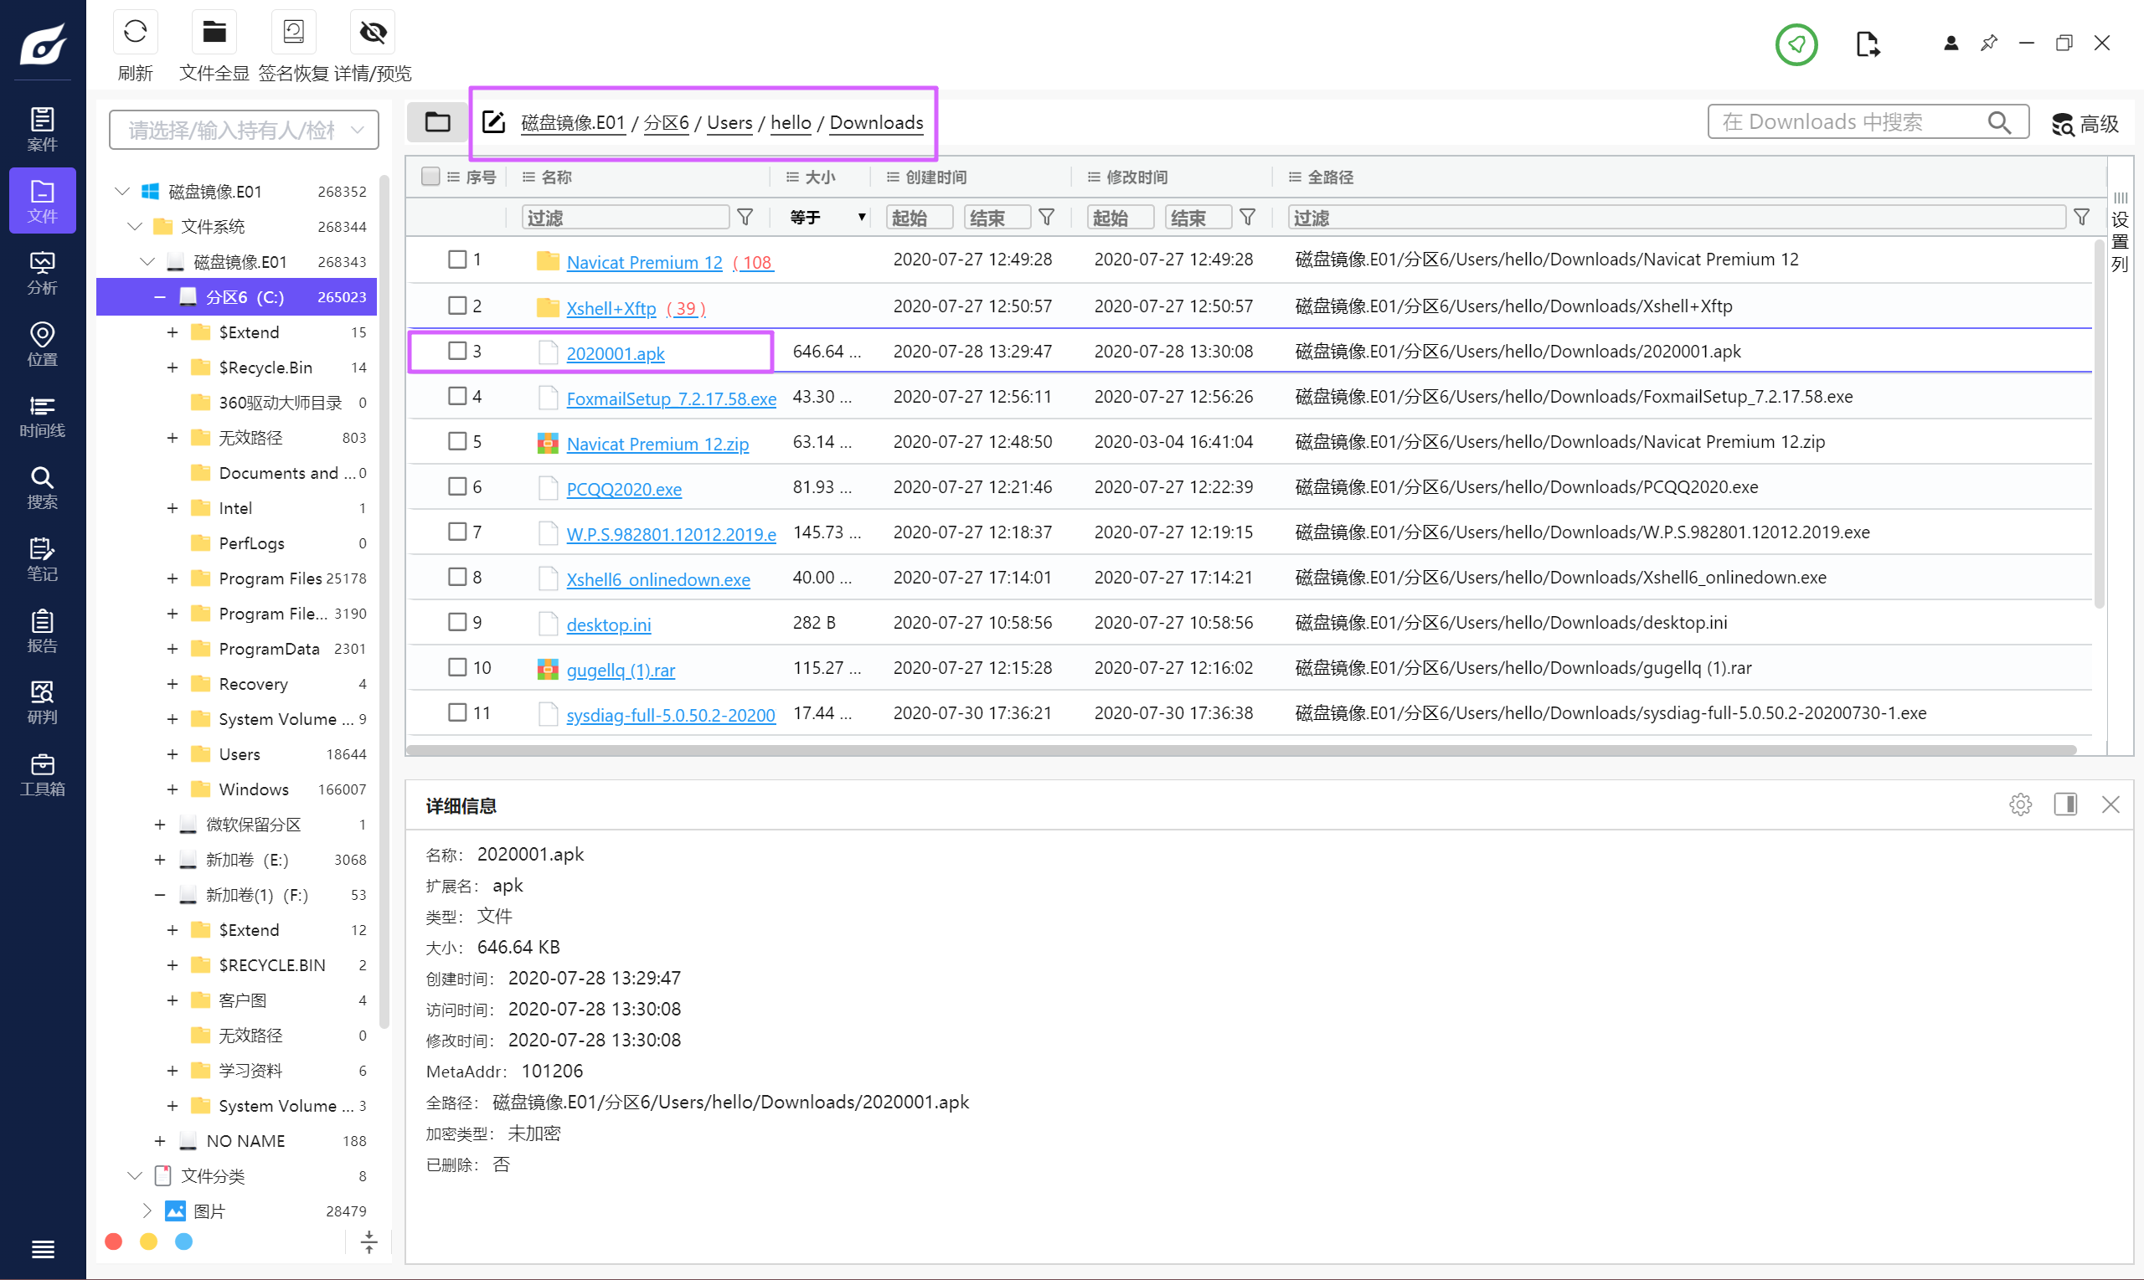The image size is (2144, 1280).
Task: Open 高级 advanced search
Action: click(2085, 124)
